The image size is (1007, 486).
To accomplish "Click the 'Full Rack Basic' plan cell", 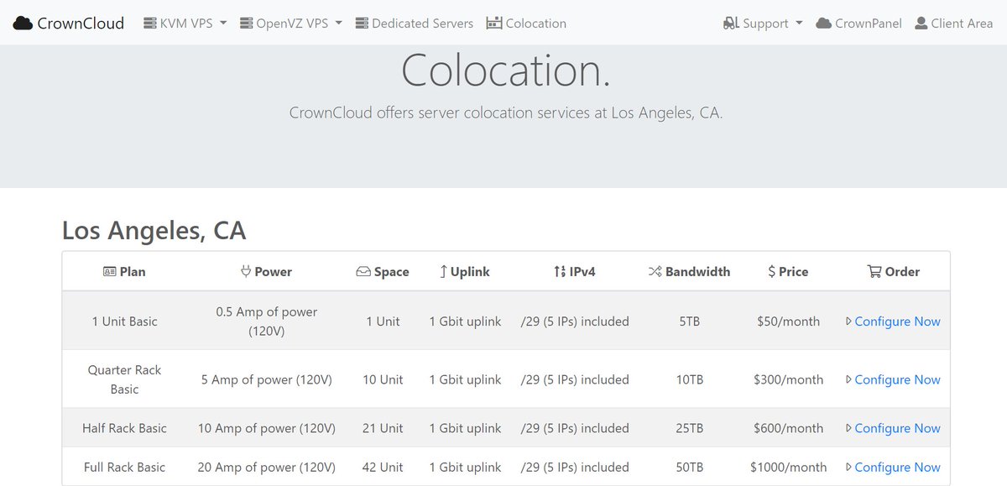I will click(x=125, y=467).
